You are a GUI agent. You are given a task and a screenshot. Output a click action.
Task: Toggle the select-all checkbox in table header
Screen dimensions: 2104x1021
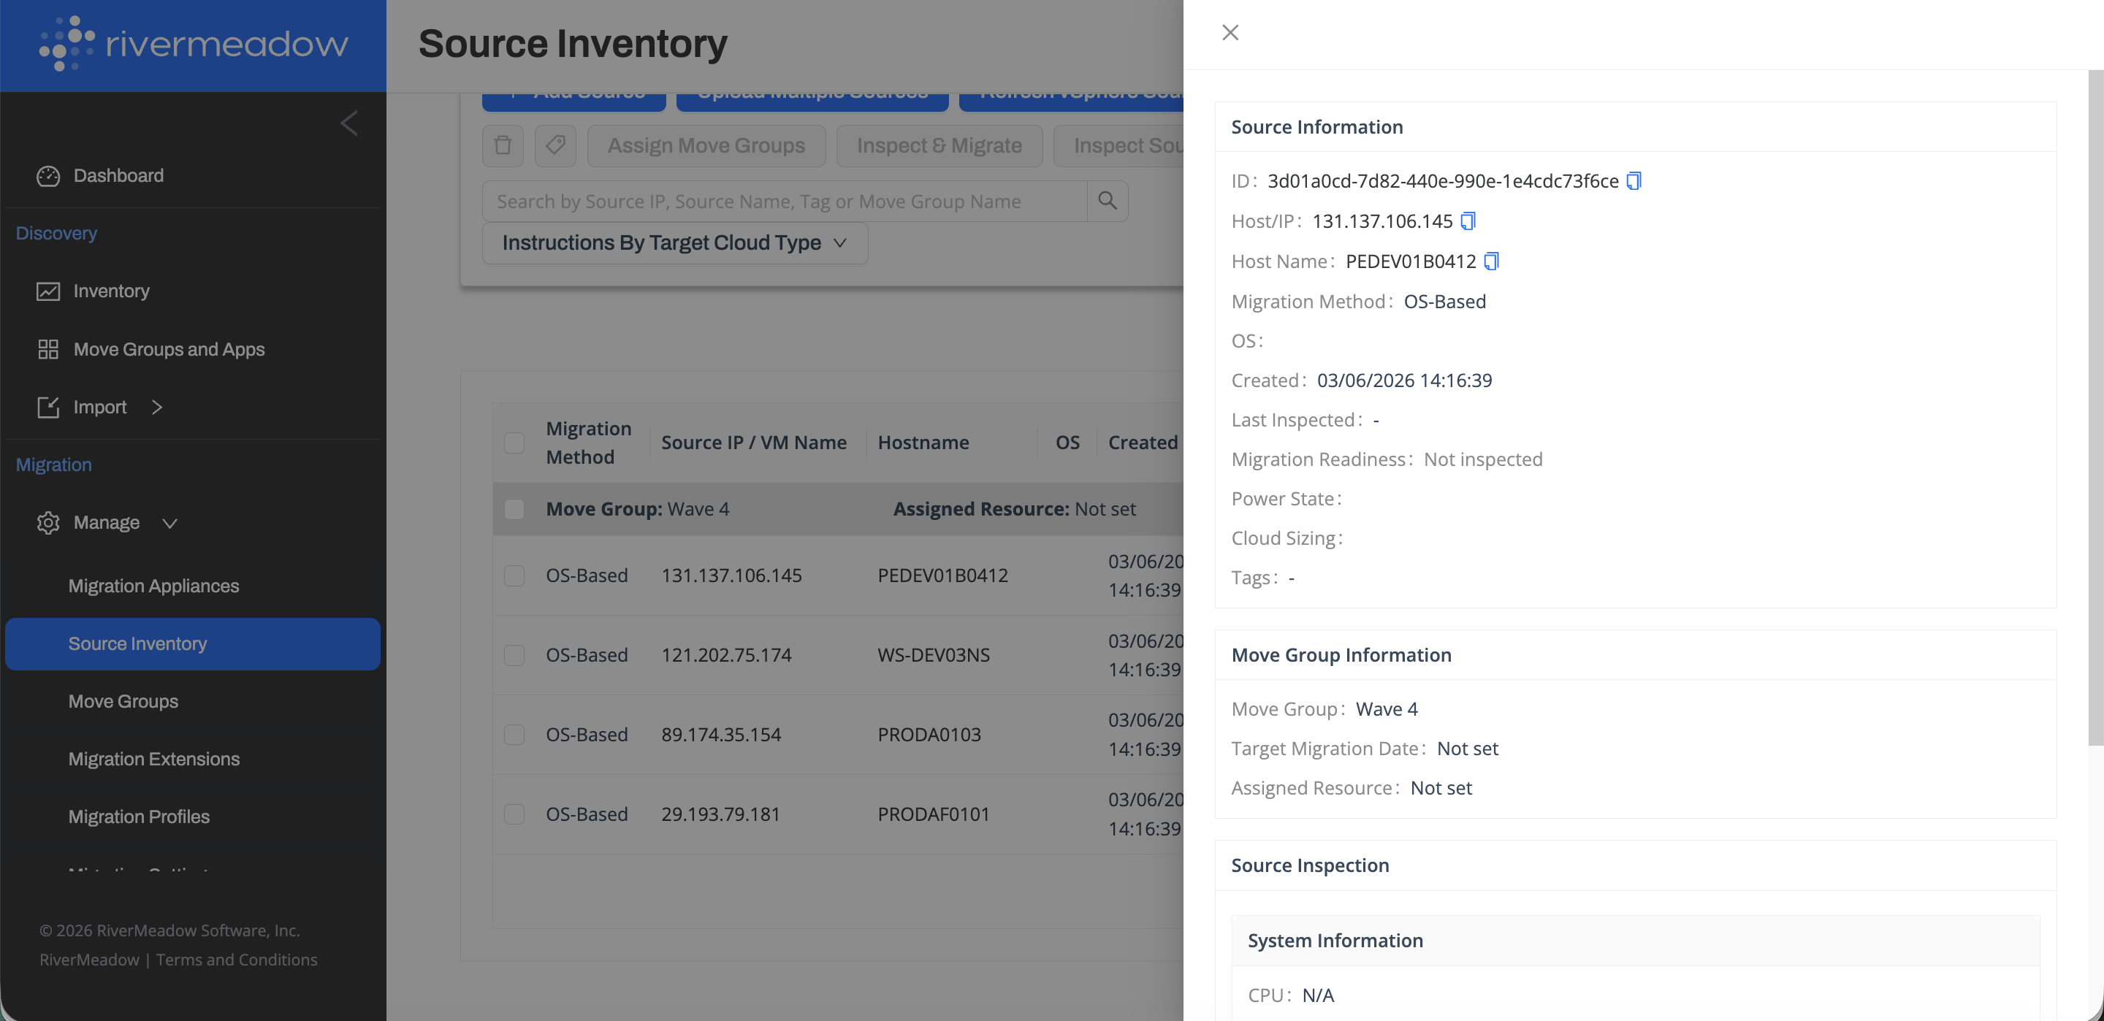point(514,443)
